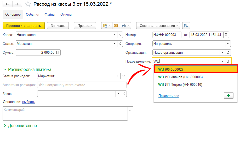
Task: Open calculator icon in Сумма field
Action: click(58, 52)
